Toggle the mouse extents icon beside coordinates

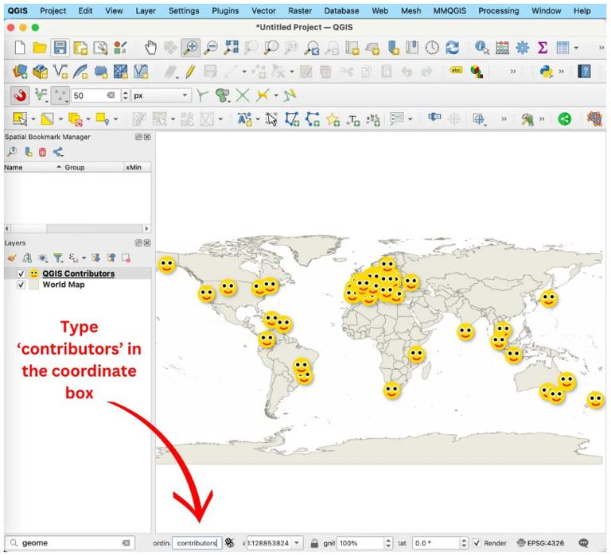coord(230,542)
